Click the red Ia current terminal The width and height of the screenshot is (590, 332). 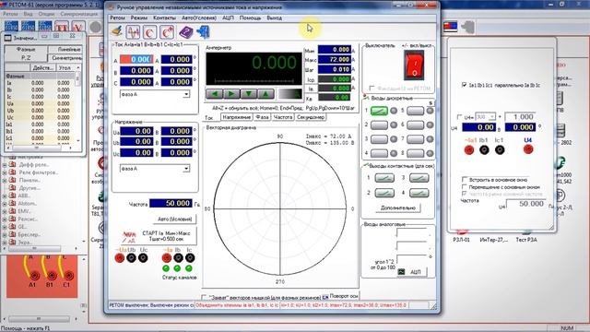click(x=166, y=258)
